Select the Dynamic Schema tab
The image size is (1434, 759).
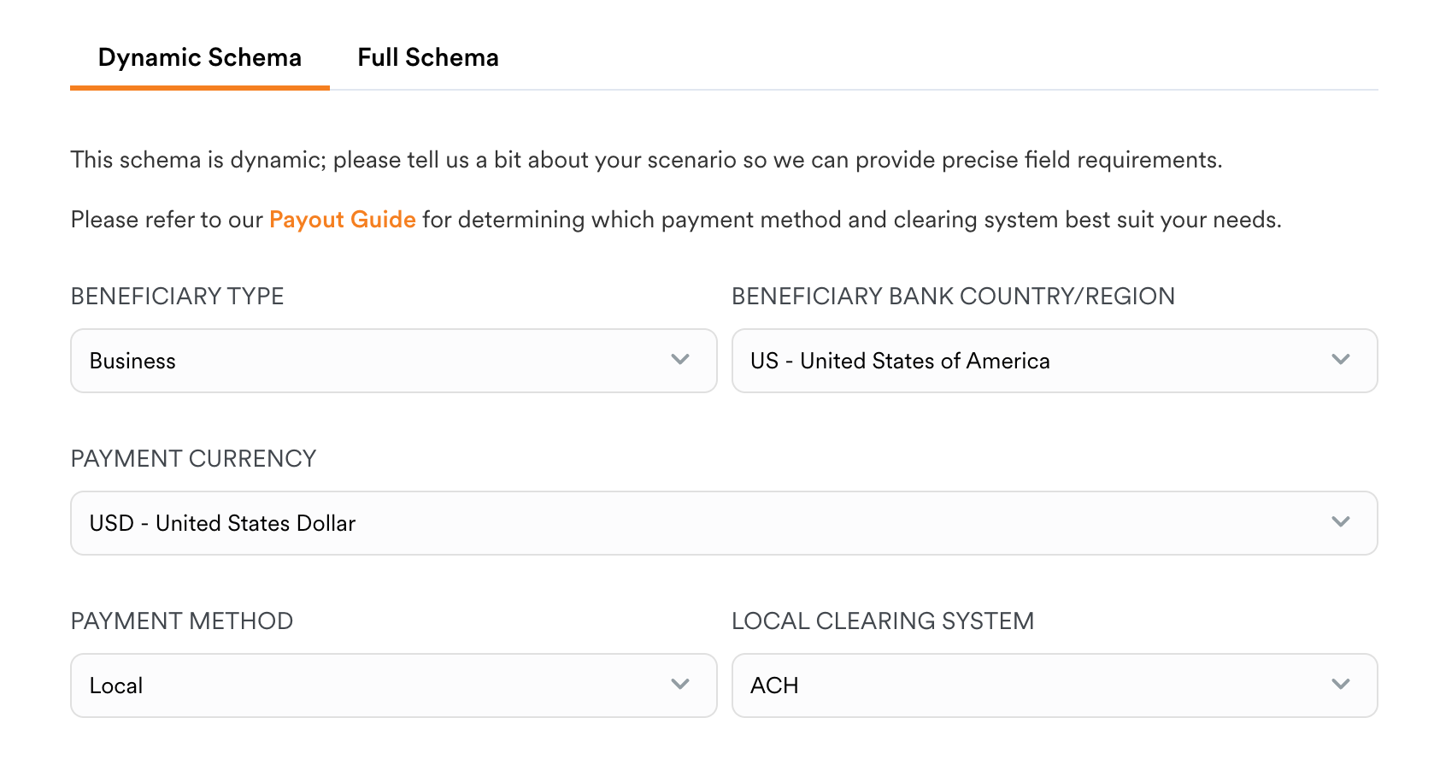199,56
